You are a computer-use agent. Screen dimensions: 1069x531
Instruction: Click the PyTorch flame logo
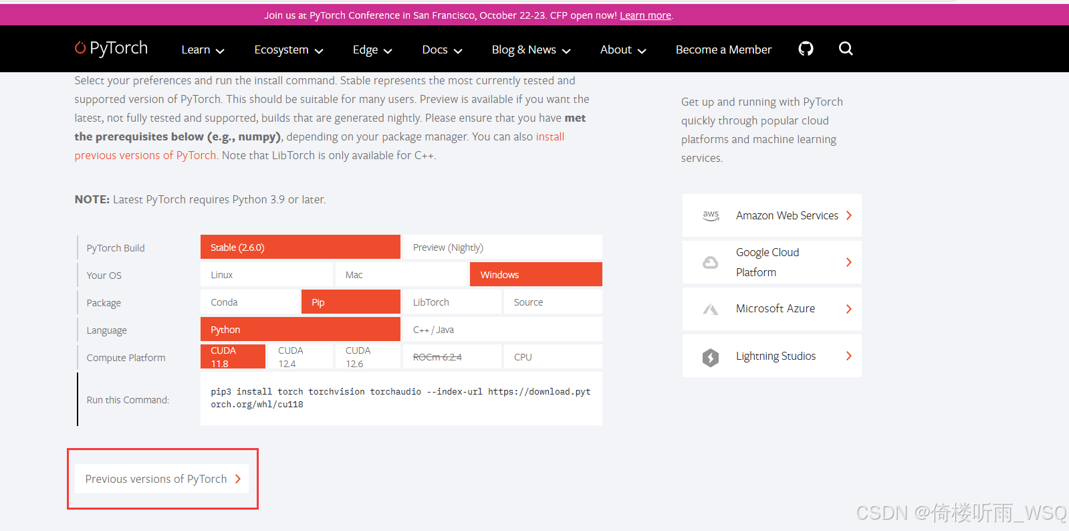point(80,47)
